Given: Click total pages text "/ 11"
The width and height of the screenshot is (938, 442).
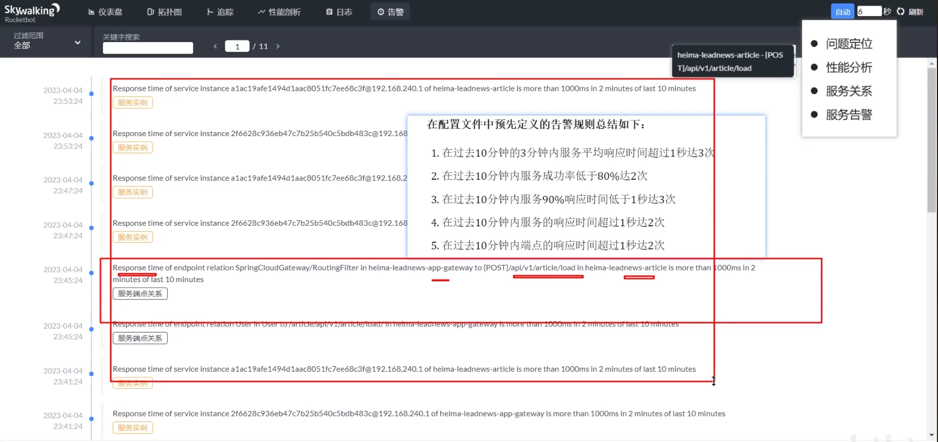Looking at the screenshot, I should (x=260, y=46).
